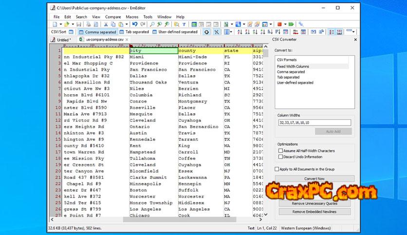Click the Sort A to Z icon
407x235 pixels.
pos(240,32)
